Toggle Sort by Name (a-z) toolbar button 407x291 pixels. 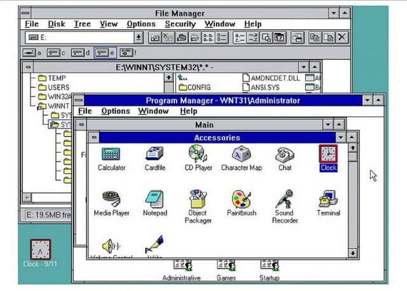(x=239, y=38)
